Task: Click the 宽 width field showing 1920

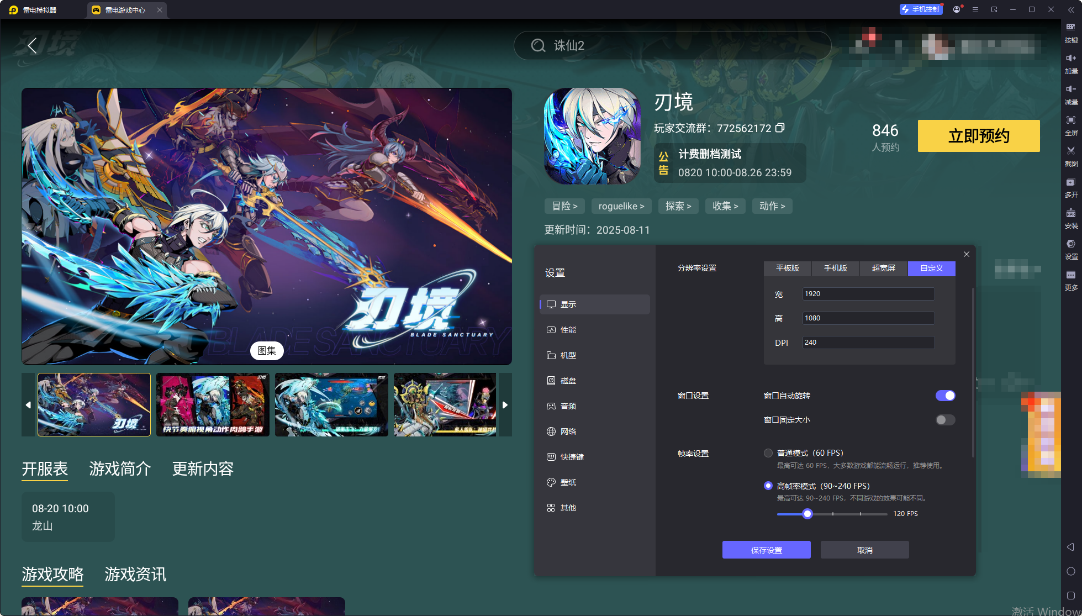Action: coord(868,294)
